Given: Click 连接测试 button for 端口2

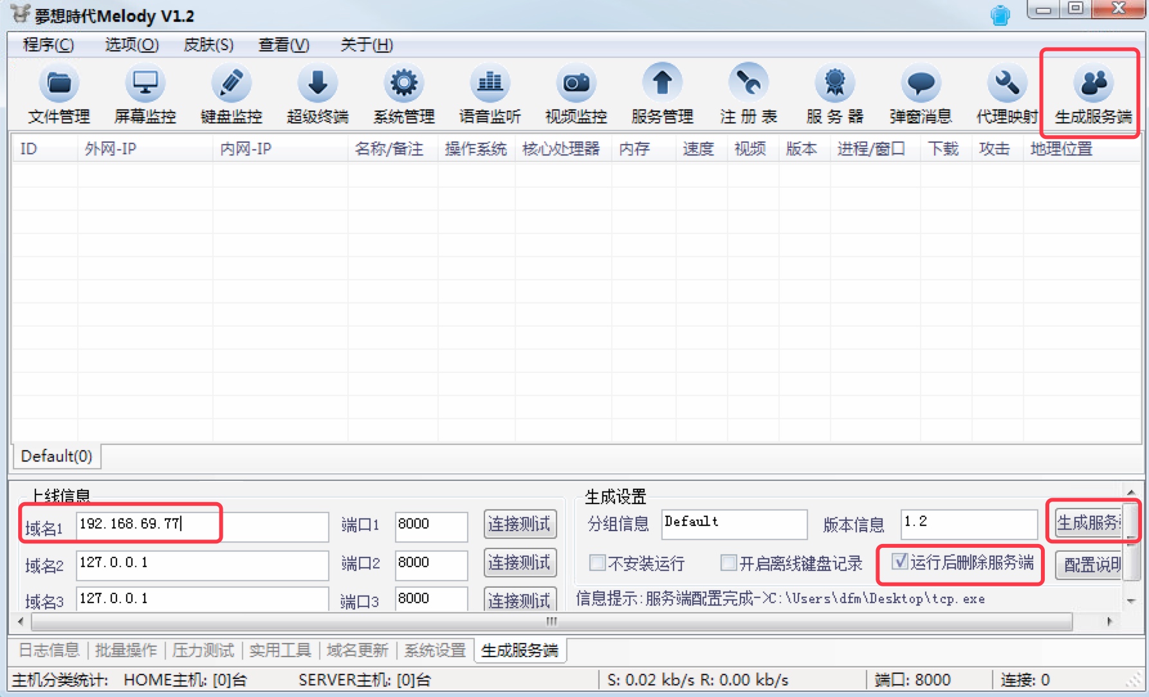Looking at the screenshot, I should 520,563.
